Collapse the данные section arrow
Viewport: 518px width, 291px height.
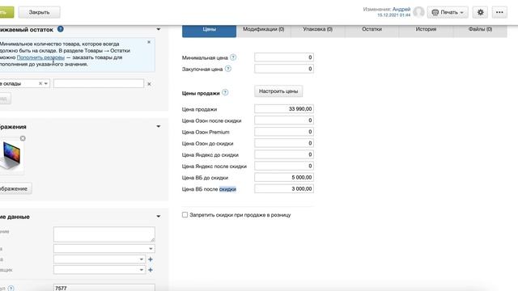pyautogui.click(x=159, y=217)
